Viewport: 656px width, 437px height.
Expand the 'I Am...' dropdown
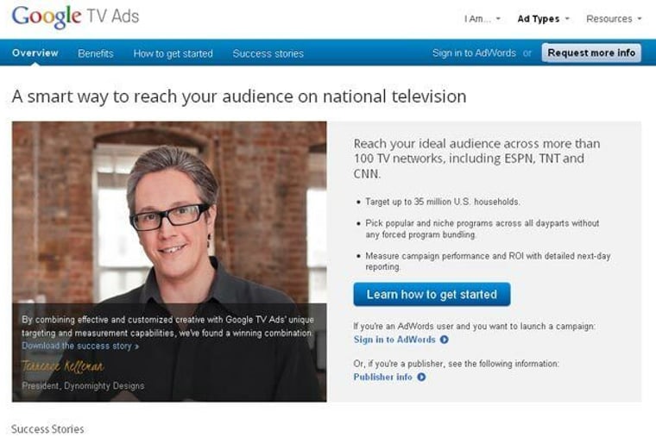[482, 19]
